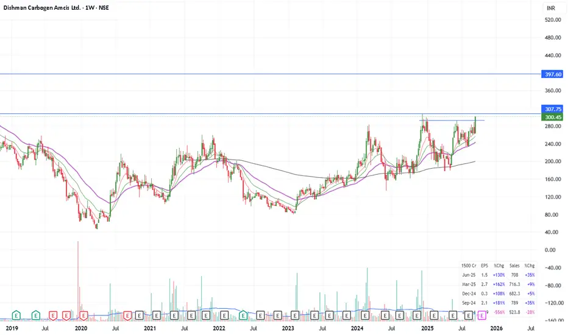Click the Sales column header

click(514, 266)
